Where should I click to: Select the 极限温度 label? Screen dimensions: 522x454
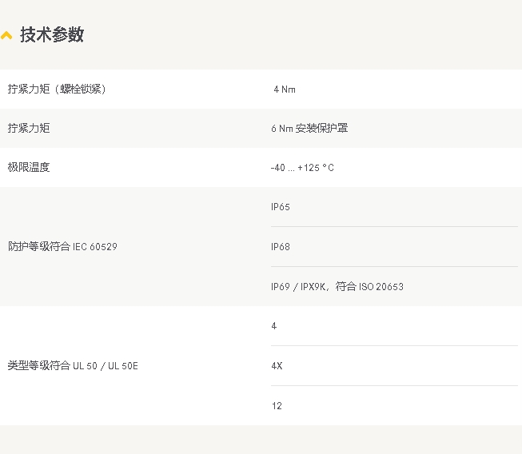tap(29, 167)
